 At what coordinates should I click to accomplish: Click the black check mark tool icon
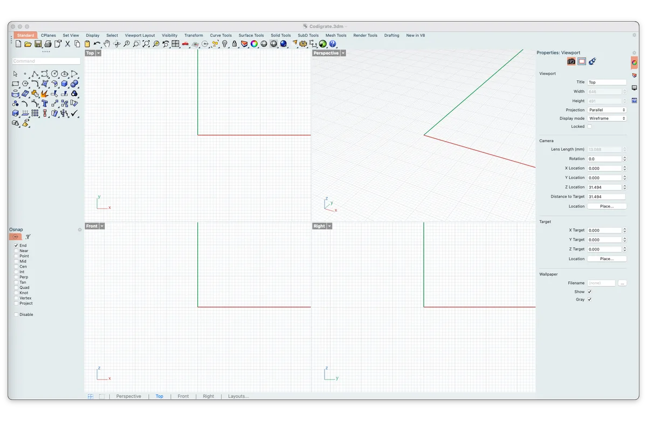(74, 113)
